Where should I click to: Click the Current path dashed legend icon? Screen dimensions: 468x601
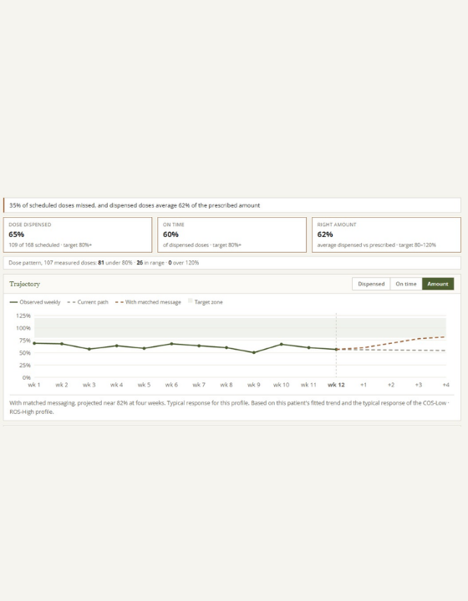coord(71,302)
